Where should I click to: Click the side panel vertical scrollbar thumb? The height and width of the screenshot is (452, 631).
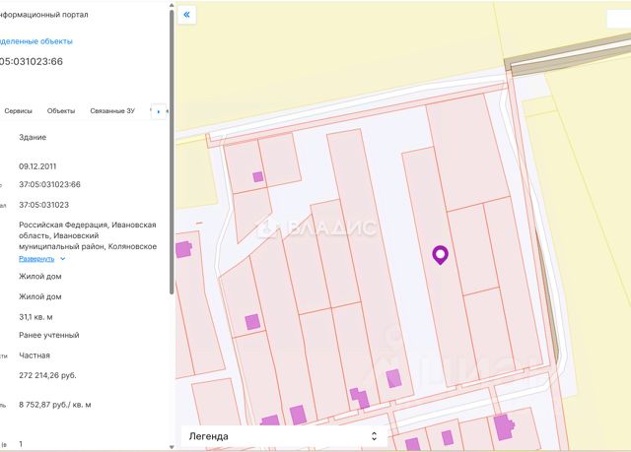172,153
